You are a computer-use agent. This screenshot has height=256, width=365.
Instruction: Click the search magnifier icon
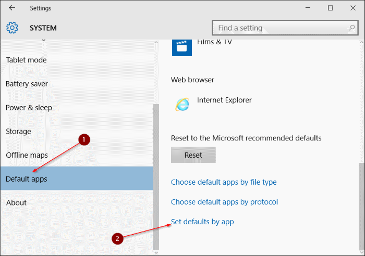tap(351, 28)
